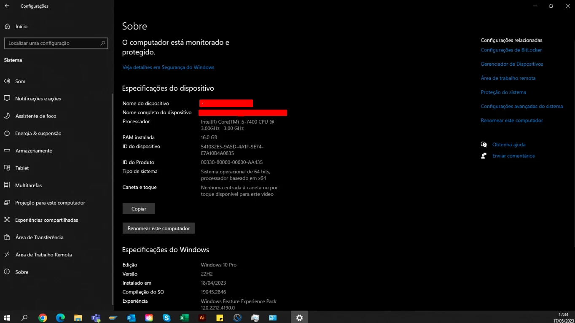Click product ID 00330-80000-00000-AA435
Image resolution: width=575 pixels, height=323 pixels.
pos(232,162)
